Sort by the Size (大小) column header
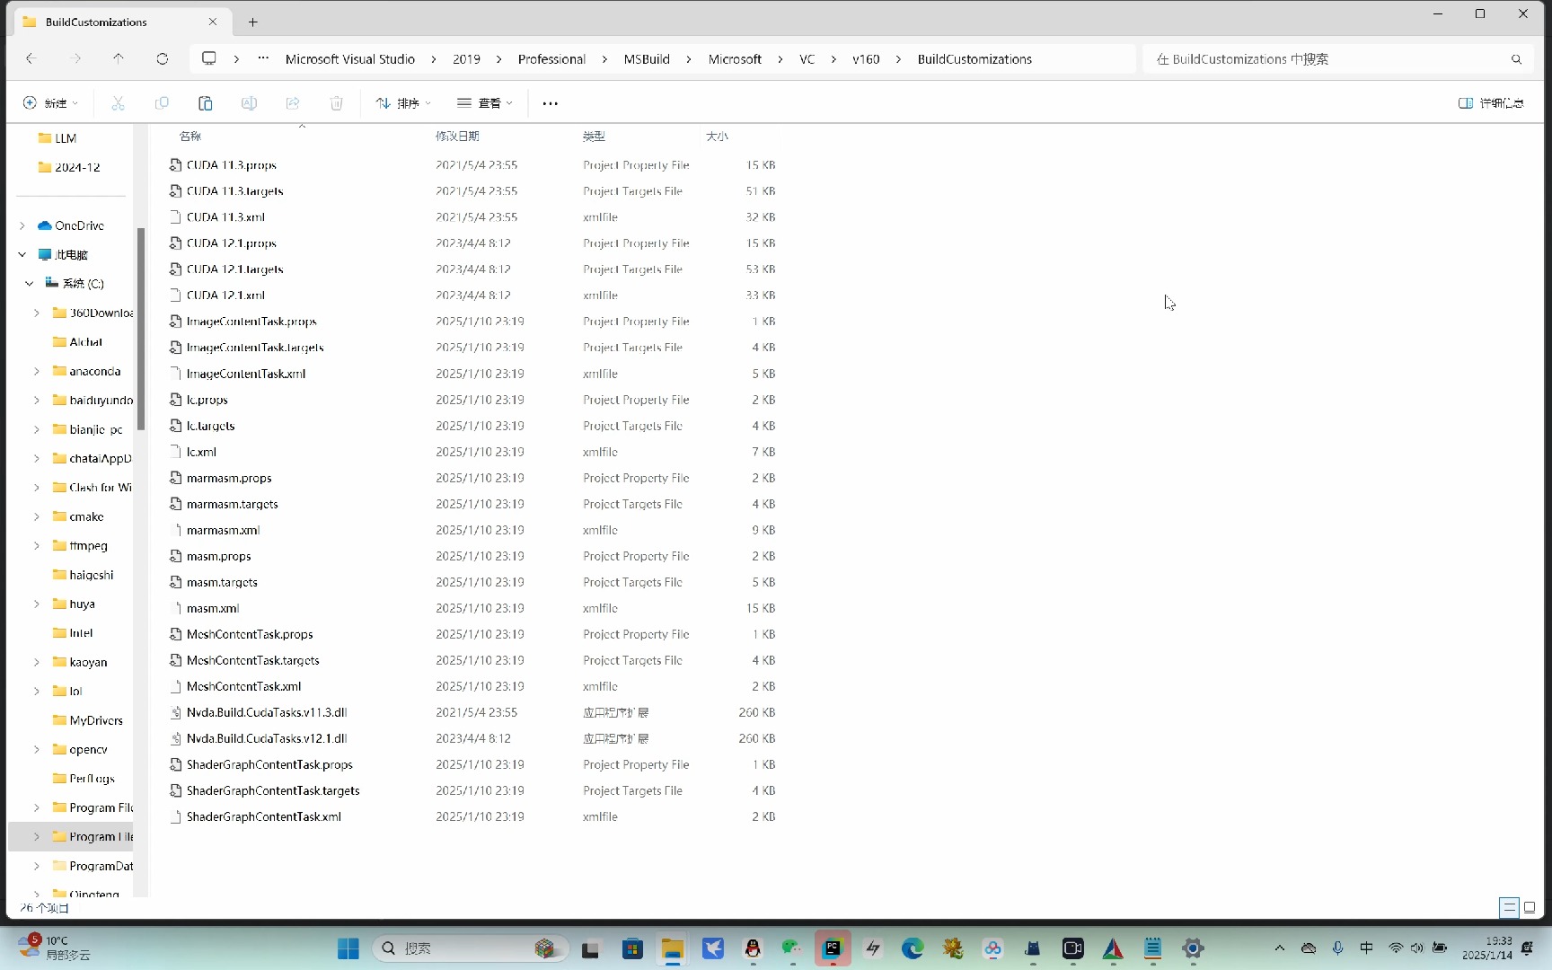 (717, 137)
